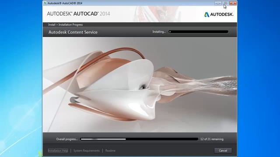Cancel the AutoCAD installation
Viewport: 280px width, 157px height.
(x=223, y=150)
